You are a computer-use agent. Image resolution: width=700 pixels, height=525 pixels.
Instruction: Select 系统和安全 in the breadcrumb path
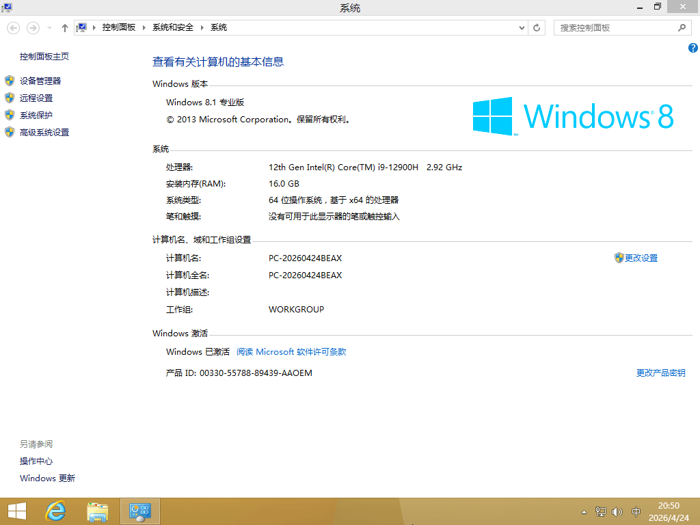(x=173, y=28)
